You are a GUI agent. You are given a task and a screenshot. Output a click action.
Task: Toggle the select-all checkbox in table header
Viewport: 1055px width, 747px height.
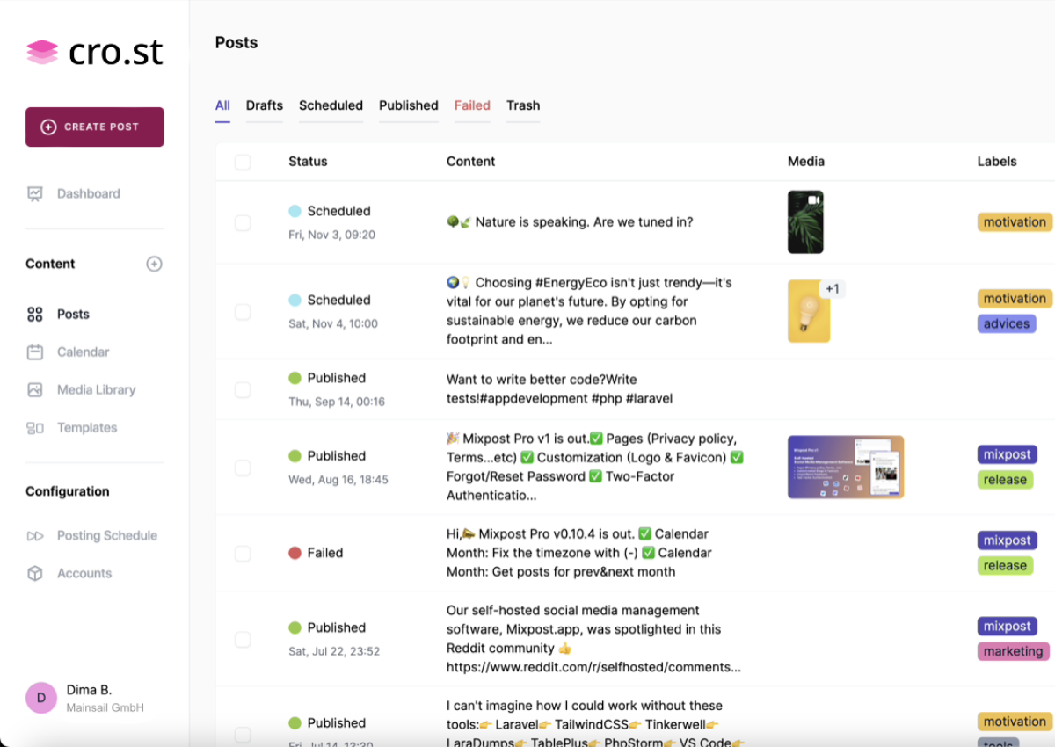243,162
